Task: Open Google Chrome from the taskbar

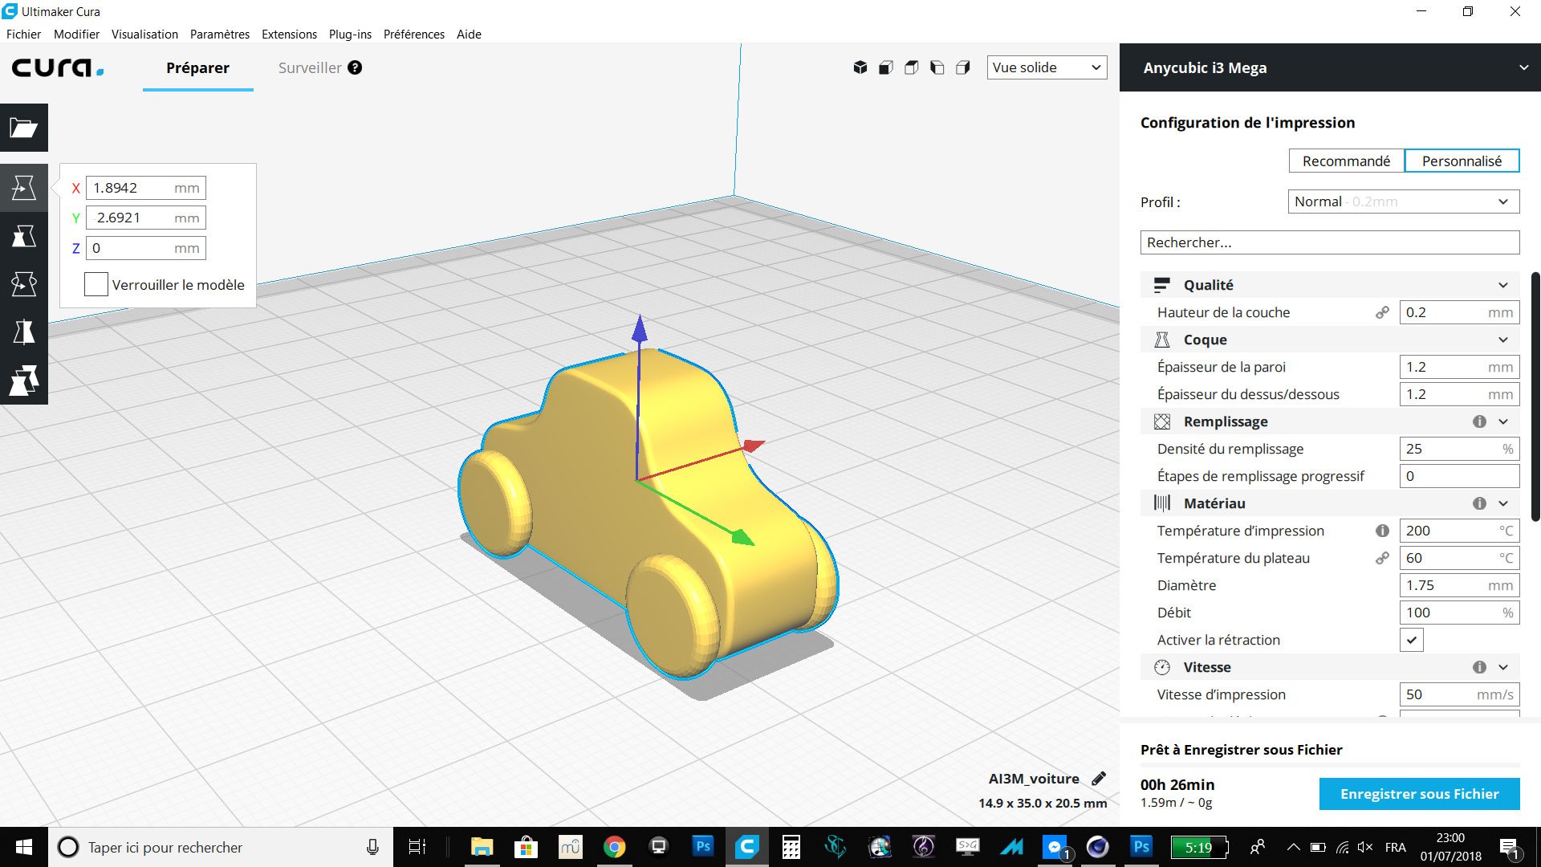Action: (615, 847)
